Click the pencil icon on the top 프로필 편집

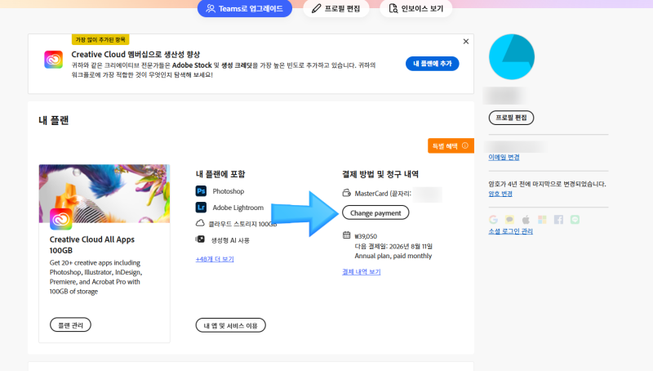(316, 8)
